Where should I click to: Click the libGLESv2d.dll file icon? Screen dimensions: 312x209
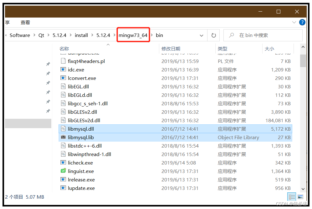[63, 120]
